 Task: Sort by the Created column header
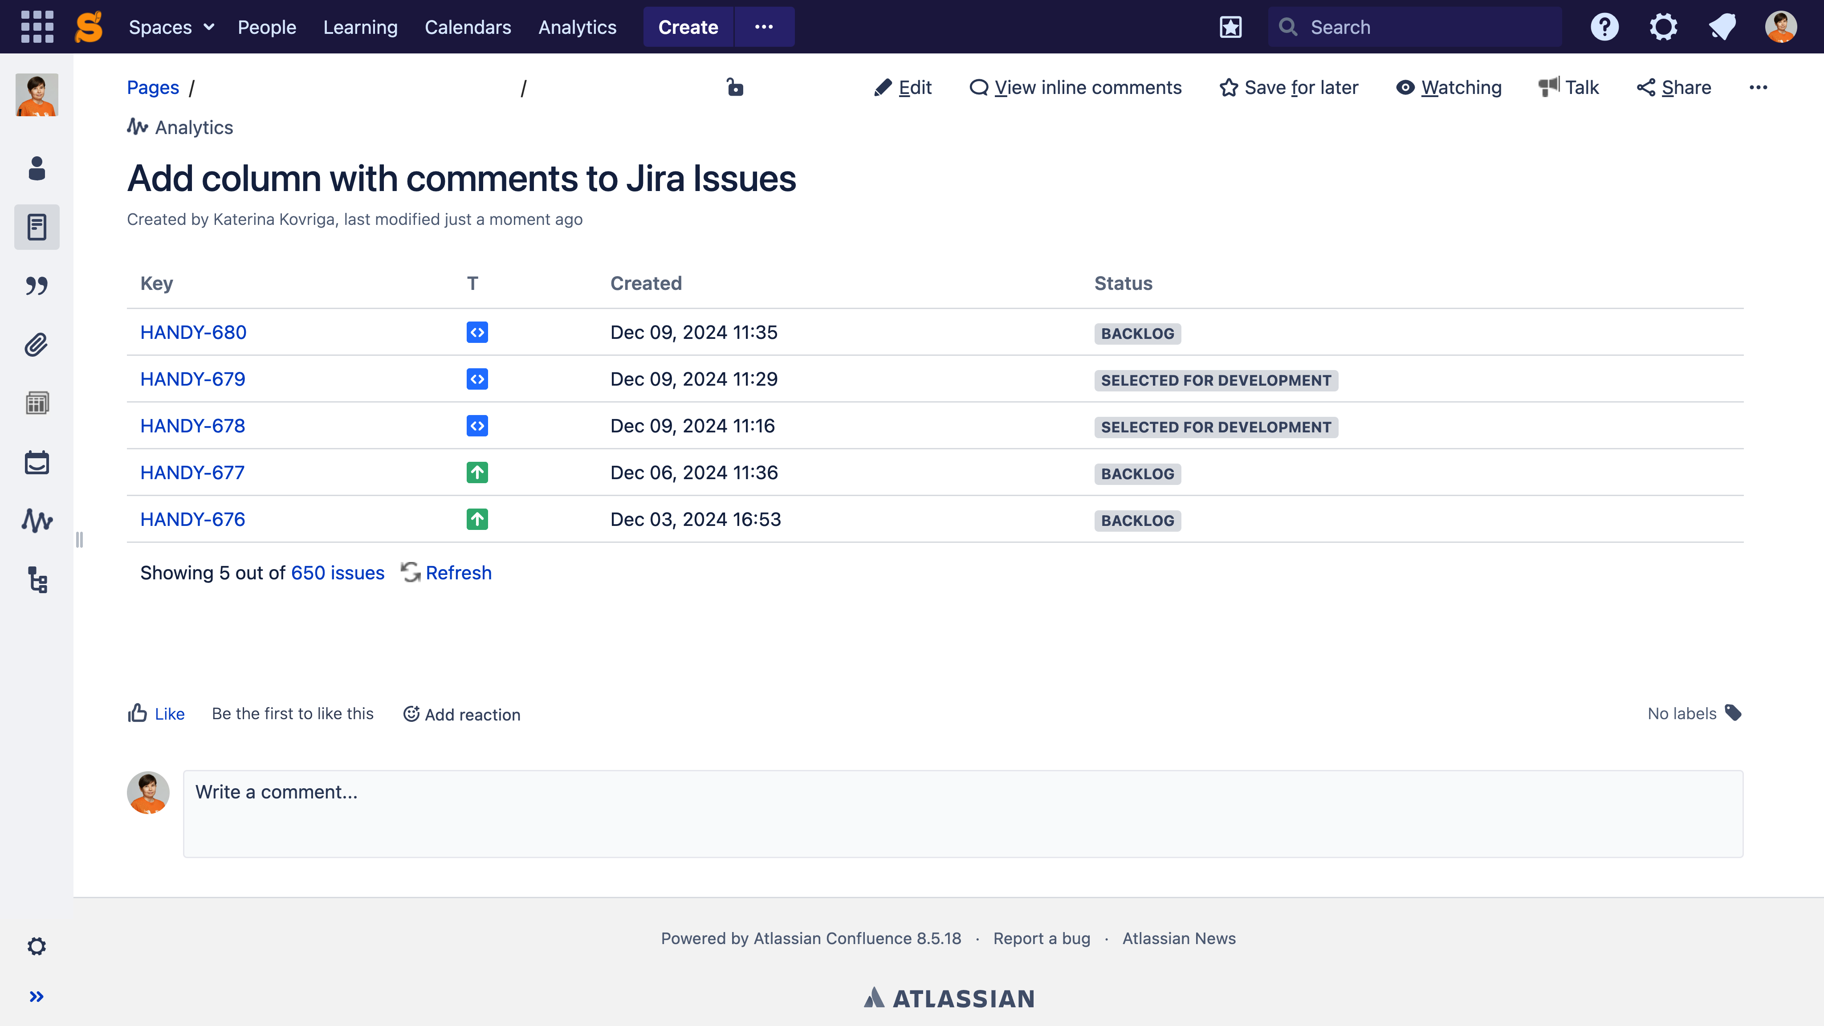tap(646, 283)
